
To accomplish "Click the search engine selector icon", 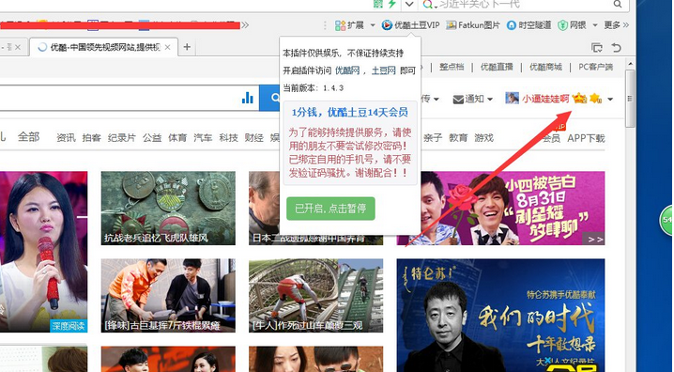I will [428, 5].
